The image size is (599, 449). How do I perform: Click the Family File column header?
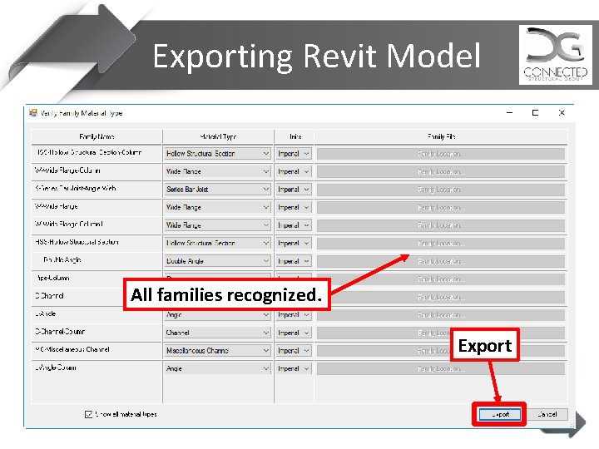(441, 136)
